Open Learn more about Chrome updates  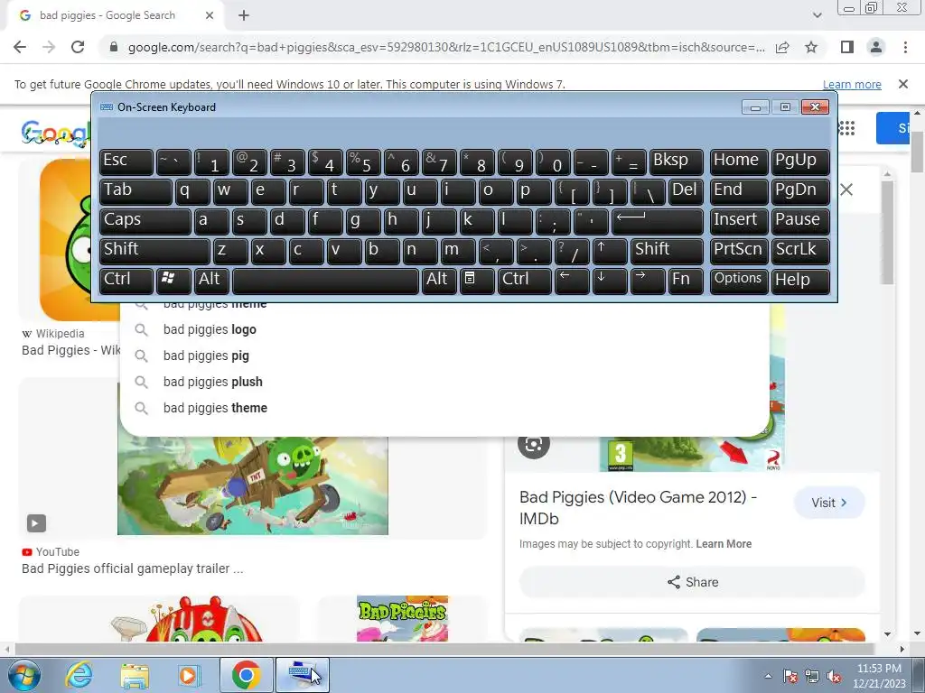click(852, 84)
